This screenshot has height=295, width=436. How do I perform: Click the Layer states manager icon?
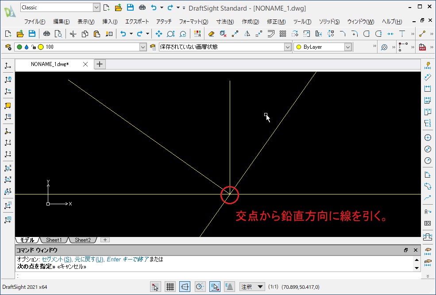pyautogui.click(x=153, y=47)
